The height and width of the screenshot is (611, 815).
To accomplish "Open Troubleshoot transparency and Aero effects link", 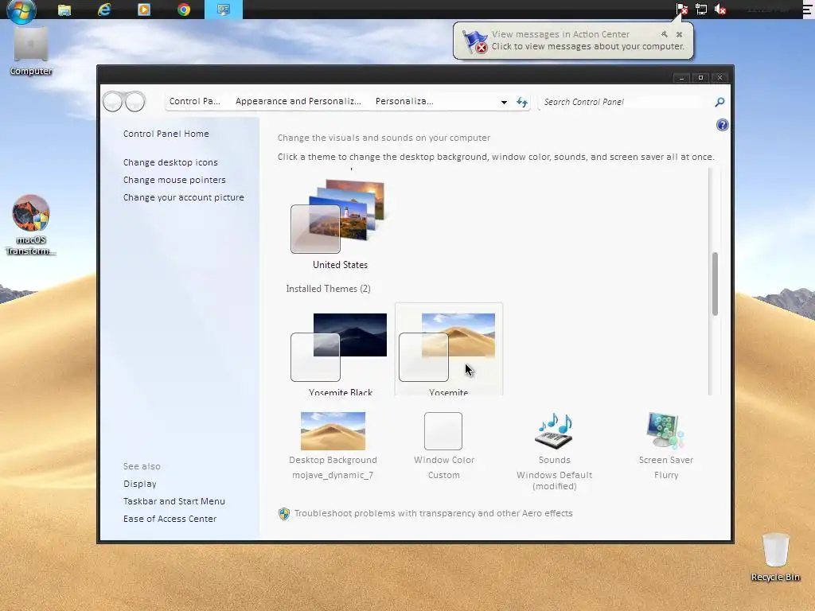I will 434,513.
